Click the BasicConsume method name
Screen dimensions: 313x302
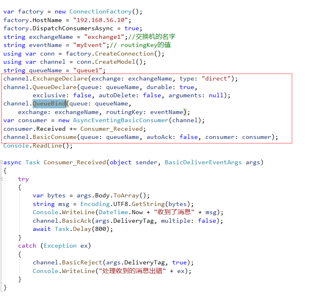[55, 137]
